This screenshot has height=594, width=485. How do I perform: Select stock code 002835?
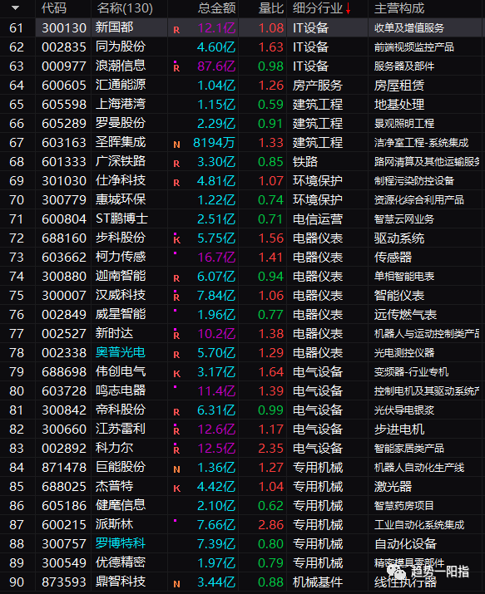(64, 47)
